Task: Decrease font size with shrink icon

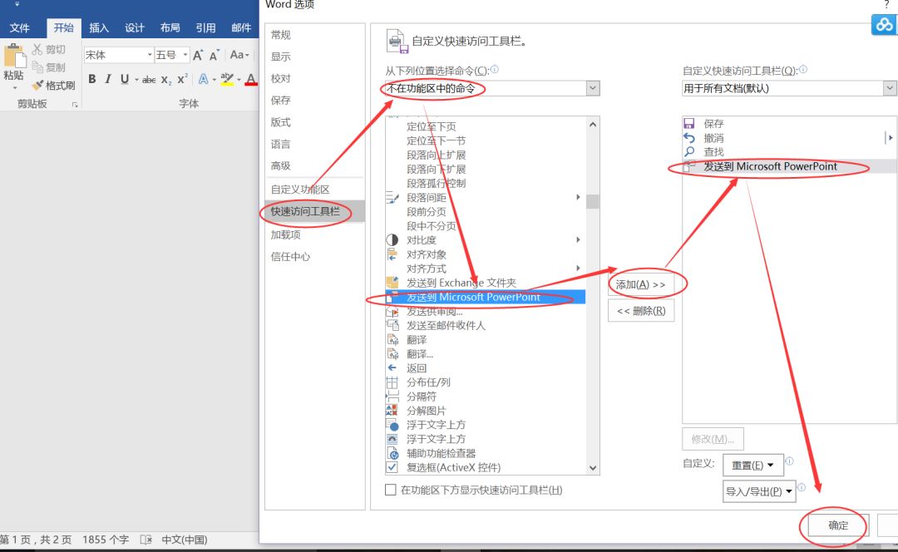Action: [x=215, y=55]
